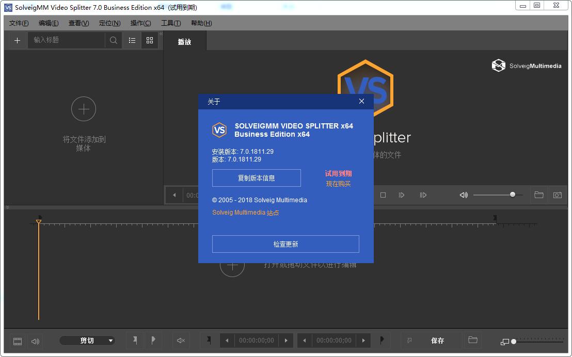The image size is (572, 357).
Task: Switch media panel to grid thumbnail view
Action: [x=150, y=40]
